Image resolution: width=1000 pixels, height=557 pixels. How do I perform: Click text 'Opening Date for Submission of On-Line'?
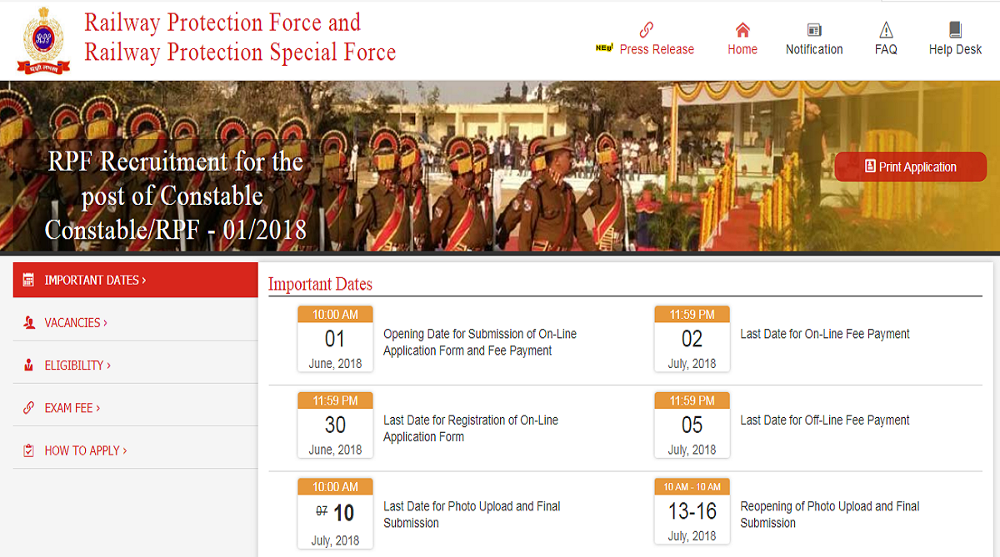pos(480,334)
